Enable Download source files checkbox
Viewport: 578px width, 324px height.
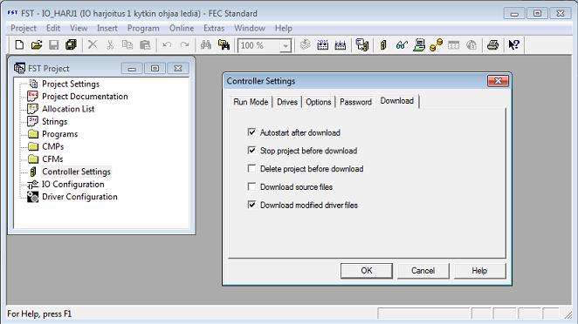pyautogui.click(x=251, y=186)
